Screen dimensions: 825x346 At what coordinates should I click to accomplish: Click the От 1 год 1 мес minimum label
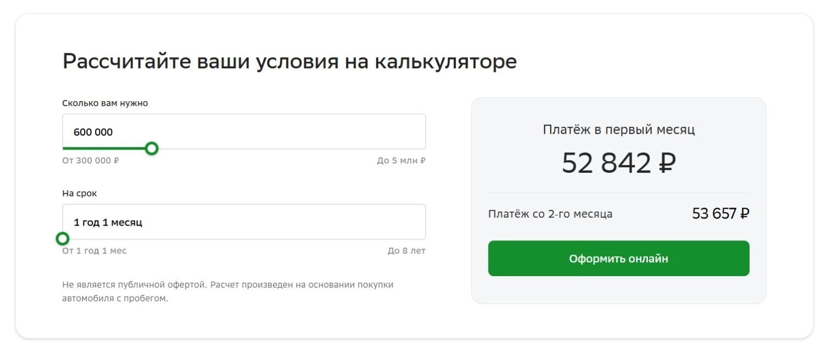point(95,251)
